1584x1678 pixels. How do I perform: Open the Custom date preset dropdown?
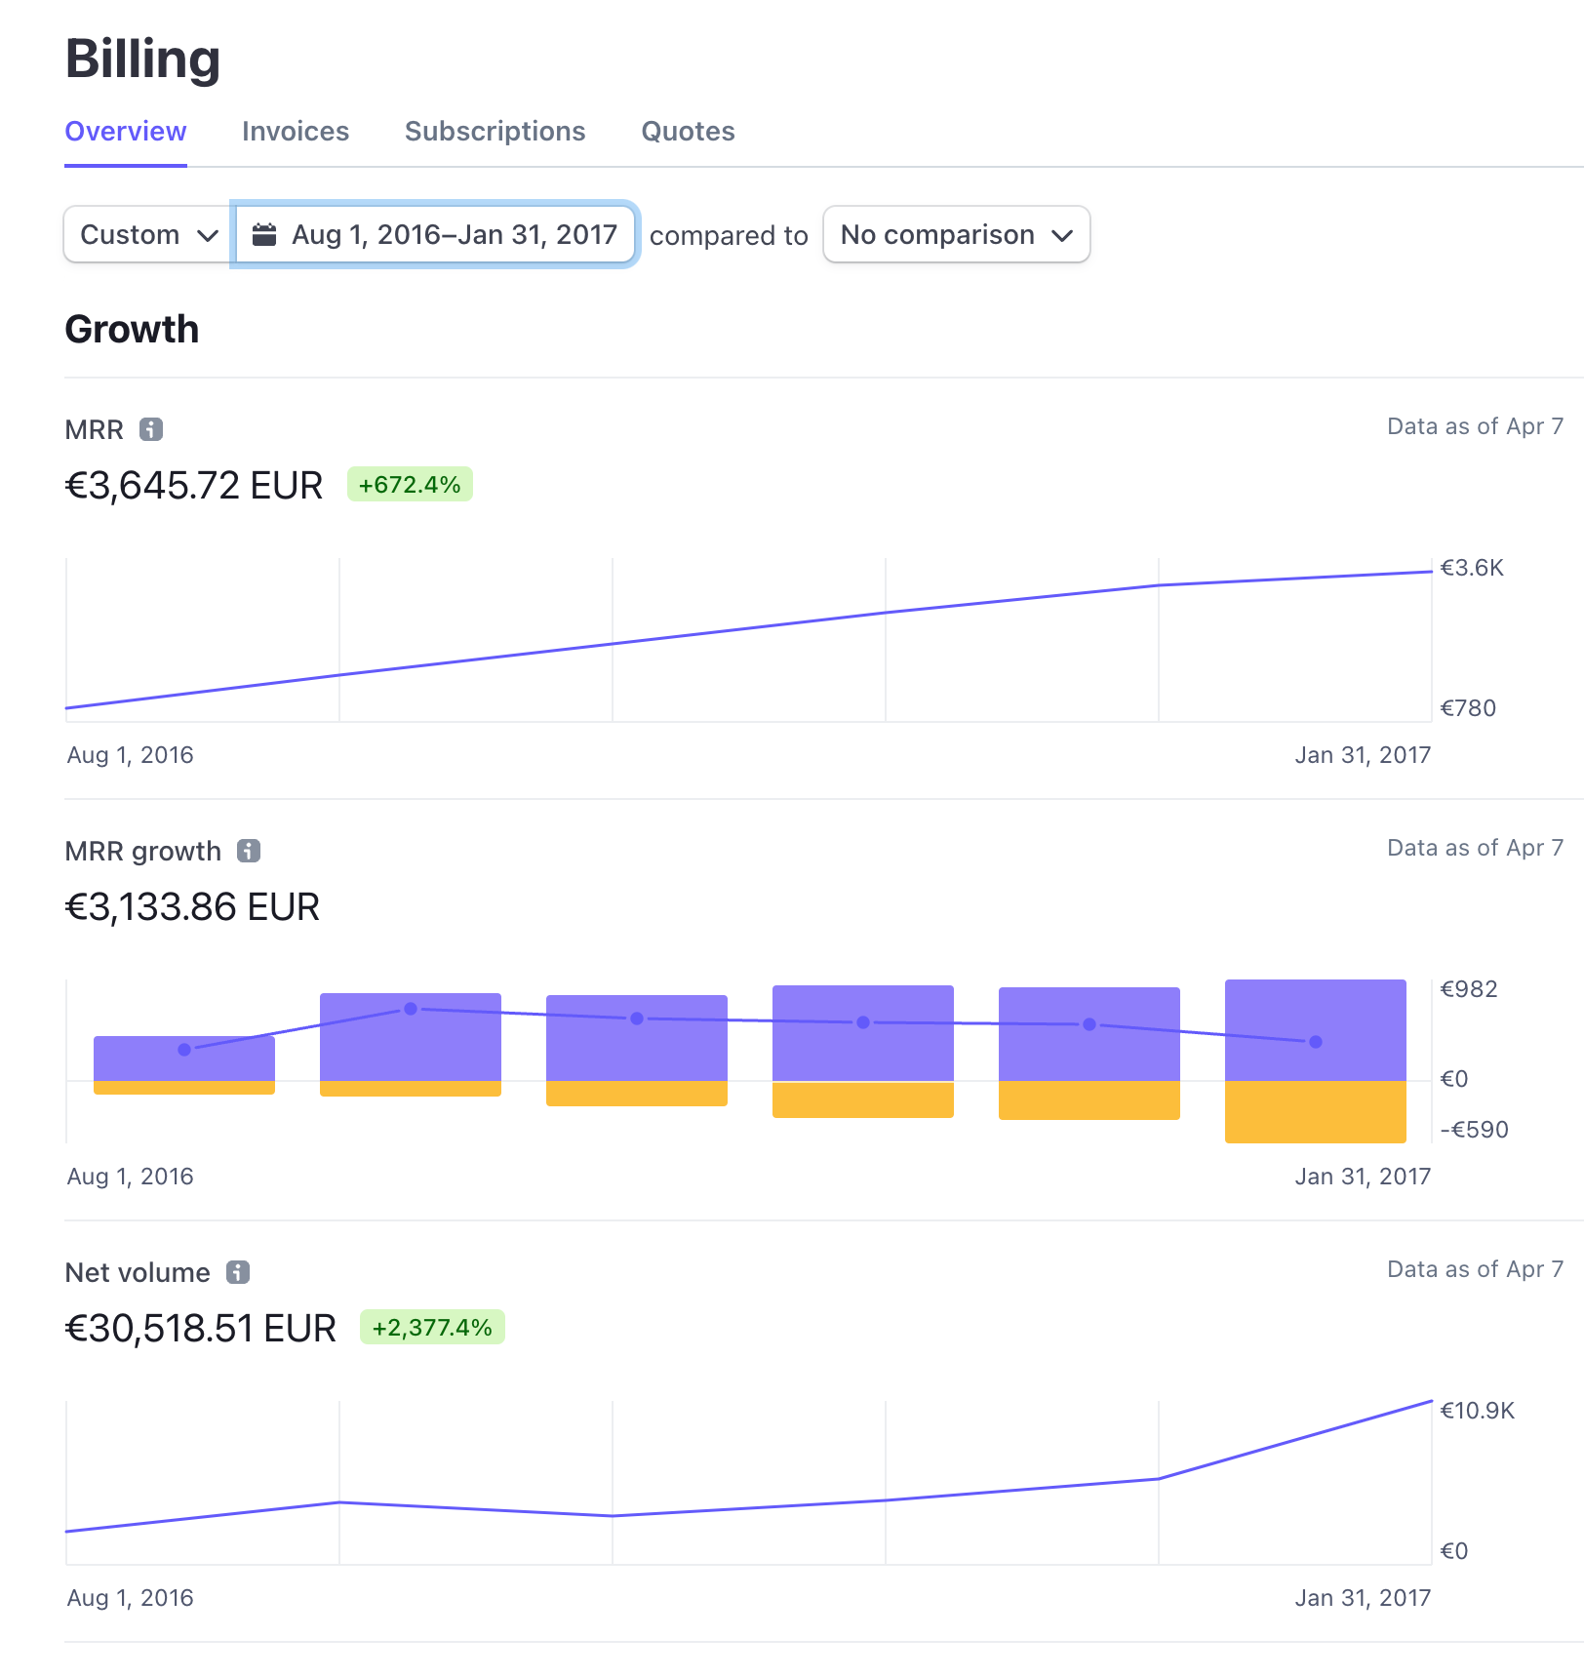[148, 235]
